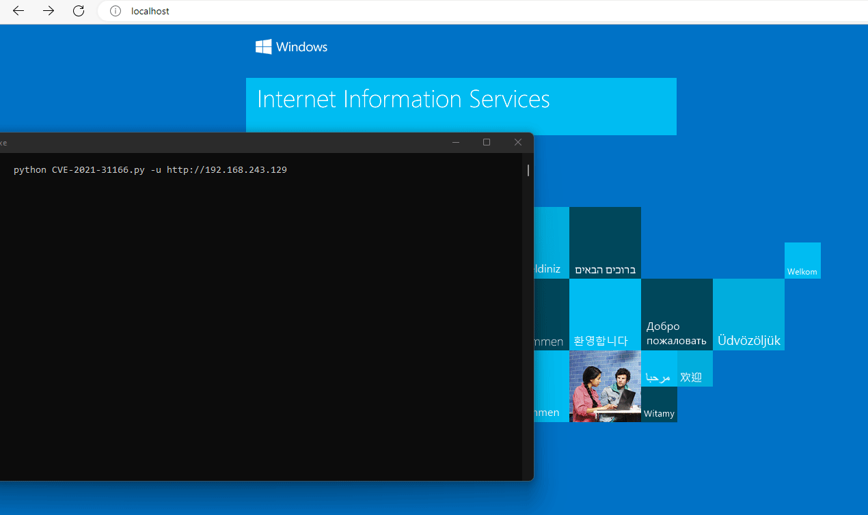868x515 pixels.
Task: Select the Witamy tile
Action: point(659,404)
